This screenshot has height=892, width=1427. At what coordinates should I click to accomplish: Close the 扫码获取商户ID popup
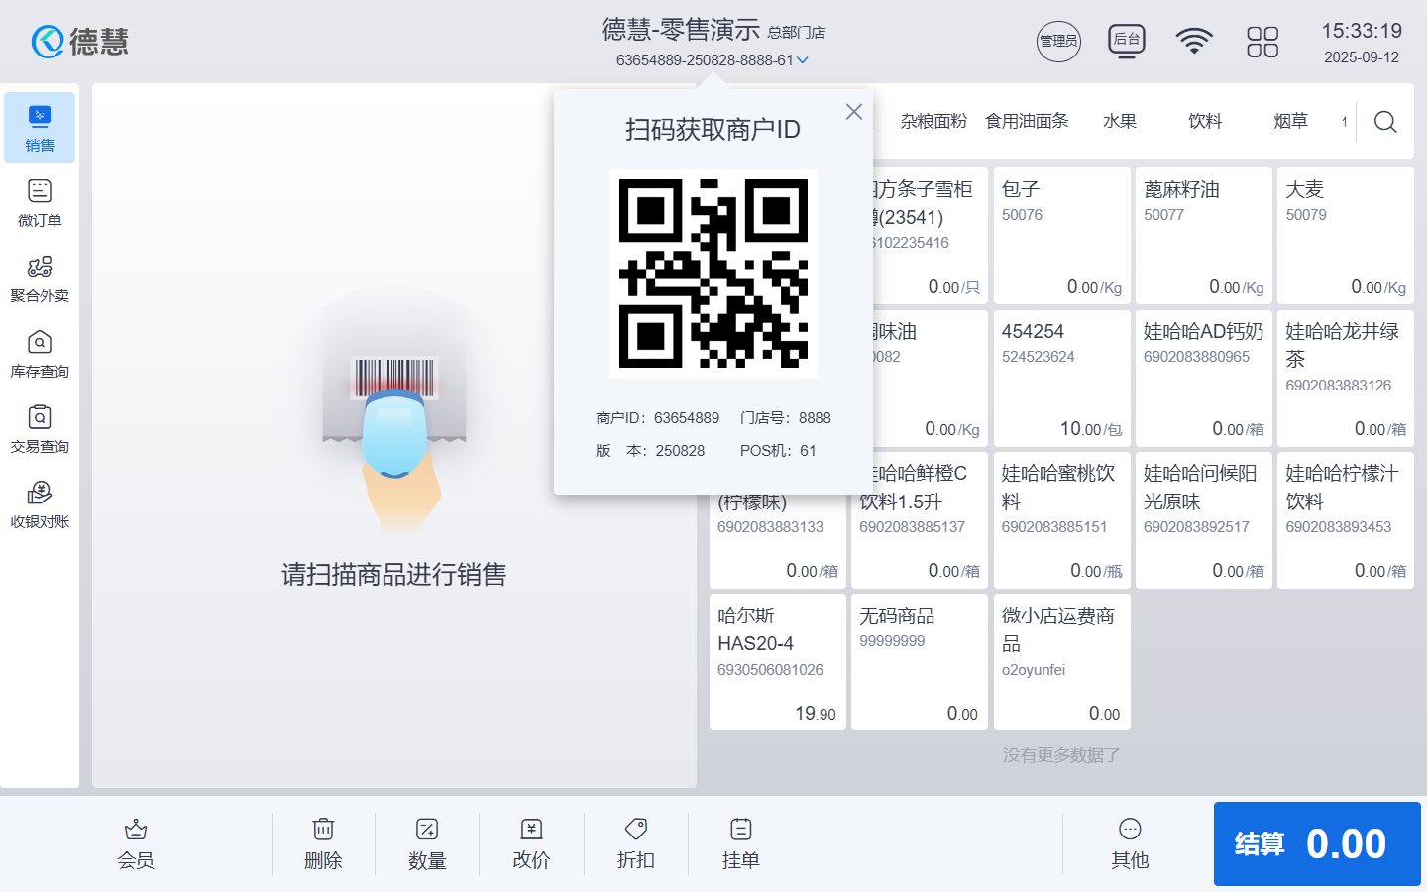(854, 112)
